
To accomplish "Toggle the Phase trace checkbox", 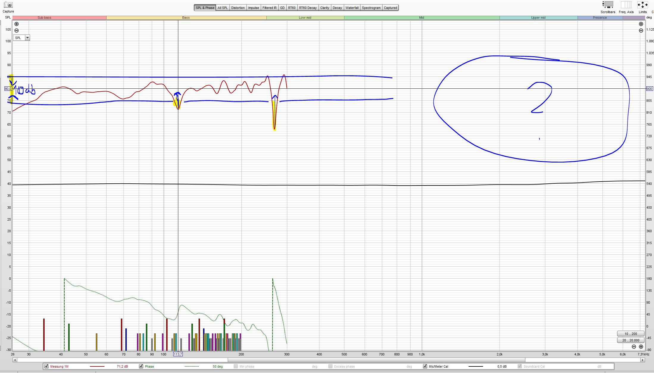I will click(x=141, y=366).
